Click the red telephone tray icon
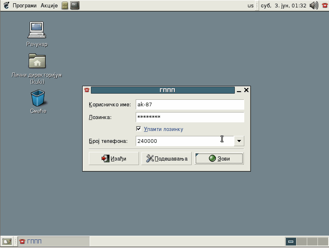 point(325,5)
